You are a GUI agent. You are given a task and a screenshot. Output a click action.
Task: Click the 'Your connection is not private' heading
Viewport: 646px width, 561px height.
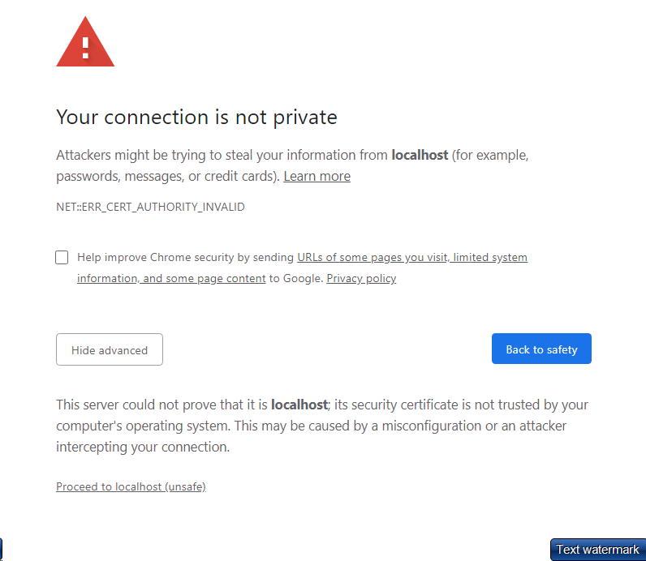point(196,117)
